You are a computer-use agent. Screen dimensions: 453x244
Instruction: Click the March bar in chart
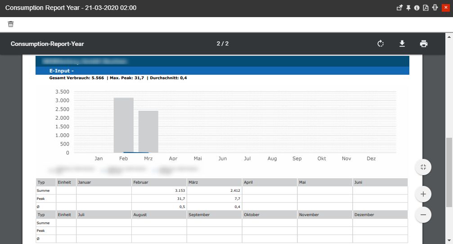pyautogui.click(x=148, y=131)
